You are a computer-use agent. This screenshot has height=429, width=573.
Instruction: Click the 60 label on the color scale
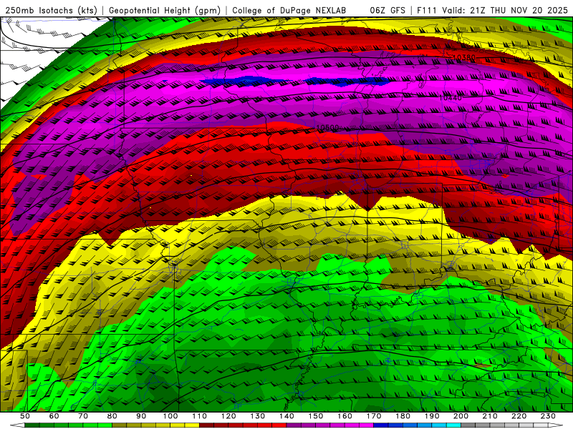(x=54, y=416)
